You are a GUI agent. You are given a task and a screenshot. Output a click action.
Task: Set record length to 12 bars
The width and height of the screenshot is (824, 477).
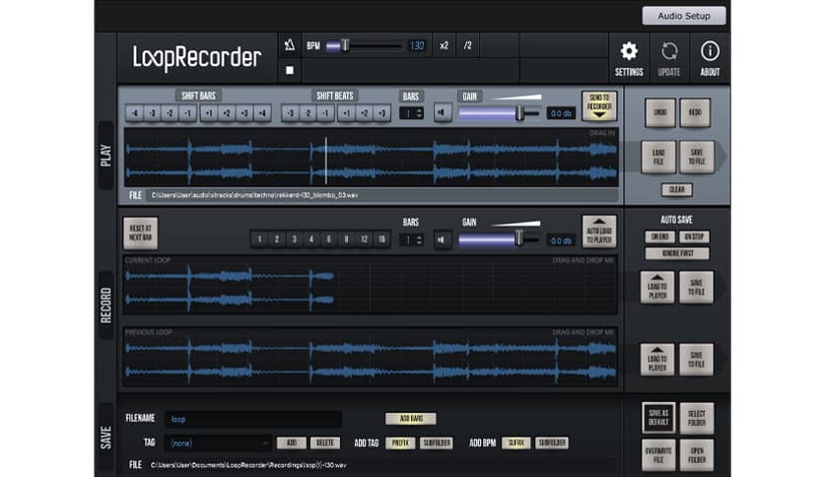click(x=364, y=239)
